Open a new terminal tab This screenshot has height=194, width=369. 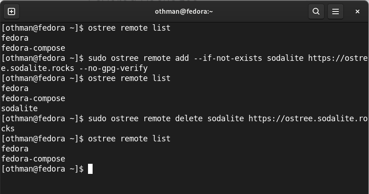click(x=11, y=11)
